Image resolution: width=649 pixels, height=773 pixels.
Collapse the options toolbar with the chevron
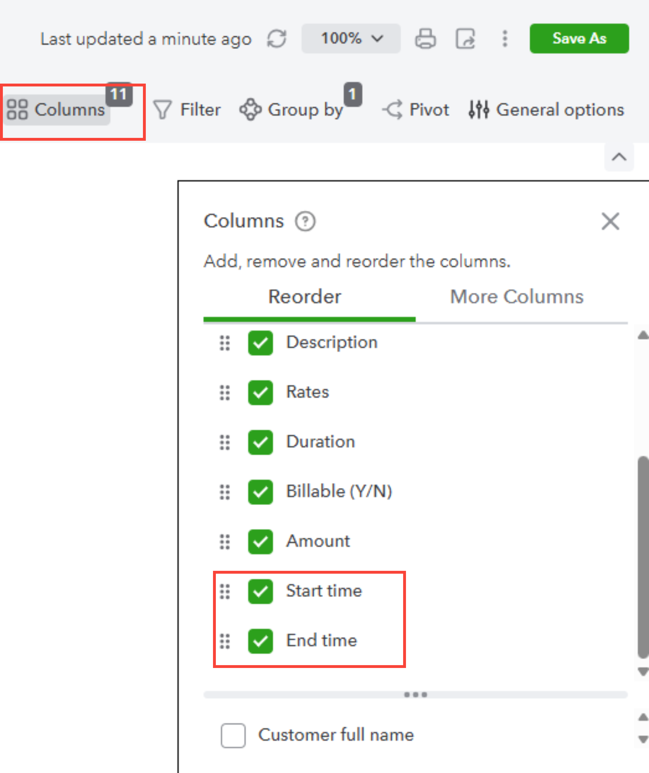coord(619,157)
